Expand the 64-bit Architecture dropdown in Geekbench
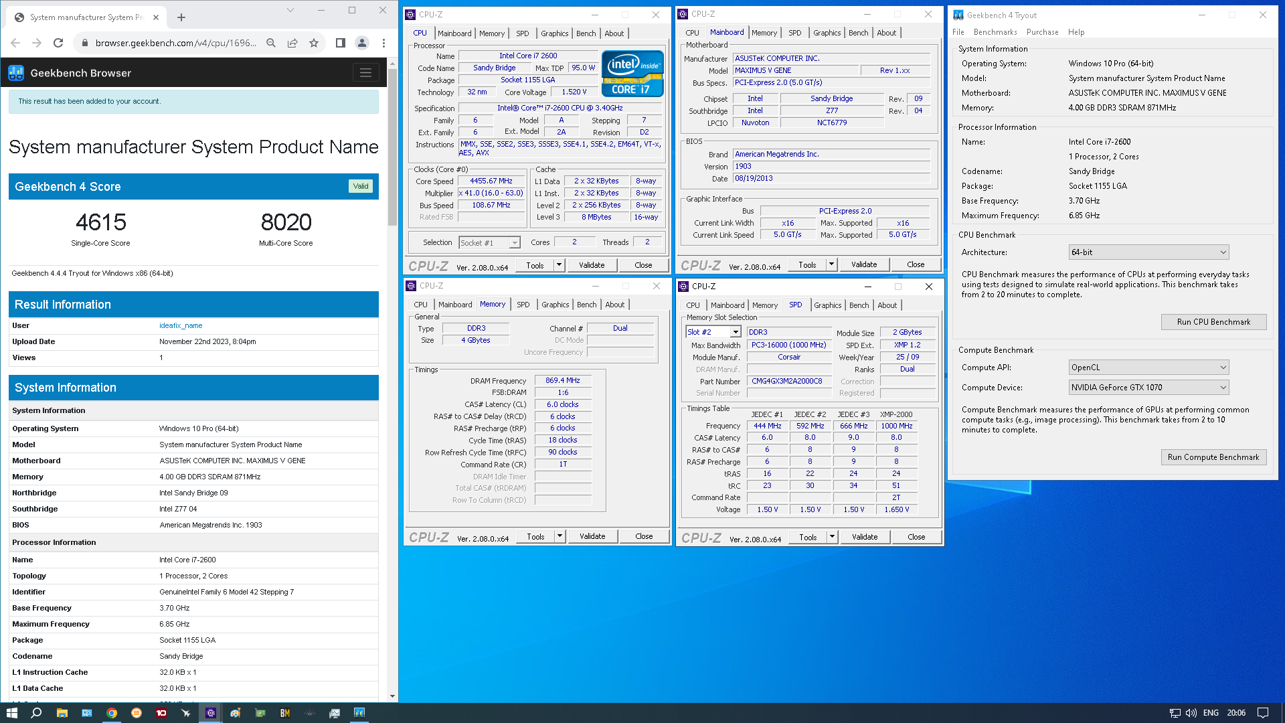The height and width of the screenshot is (723, 1285). pyautogui.click(x=1223, y=252)
